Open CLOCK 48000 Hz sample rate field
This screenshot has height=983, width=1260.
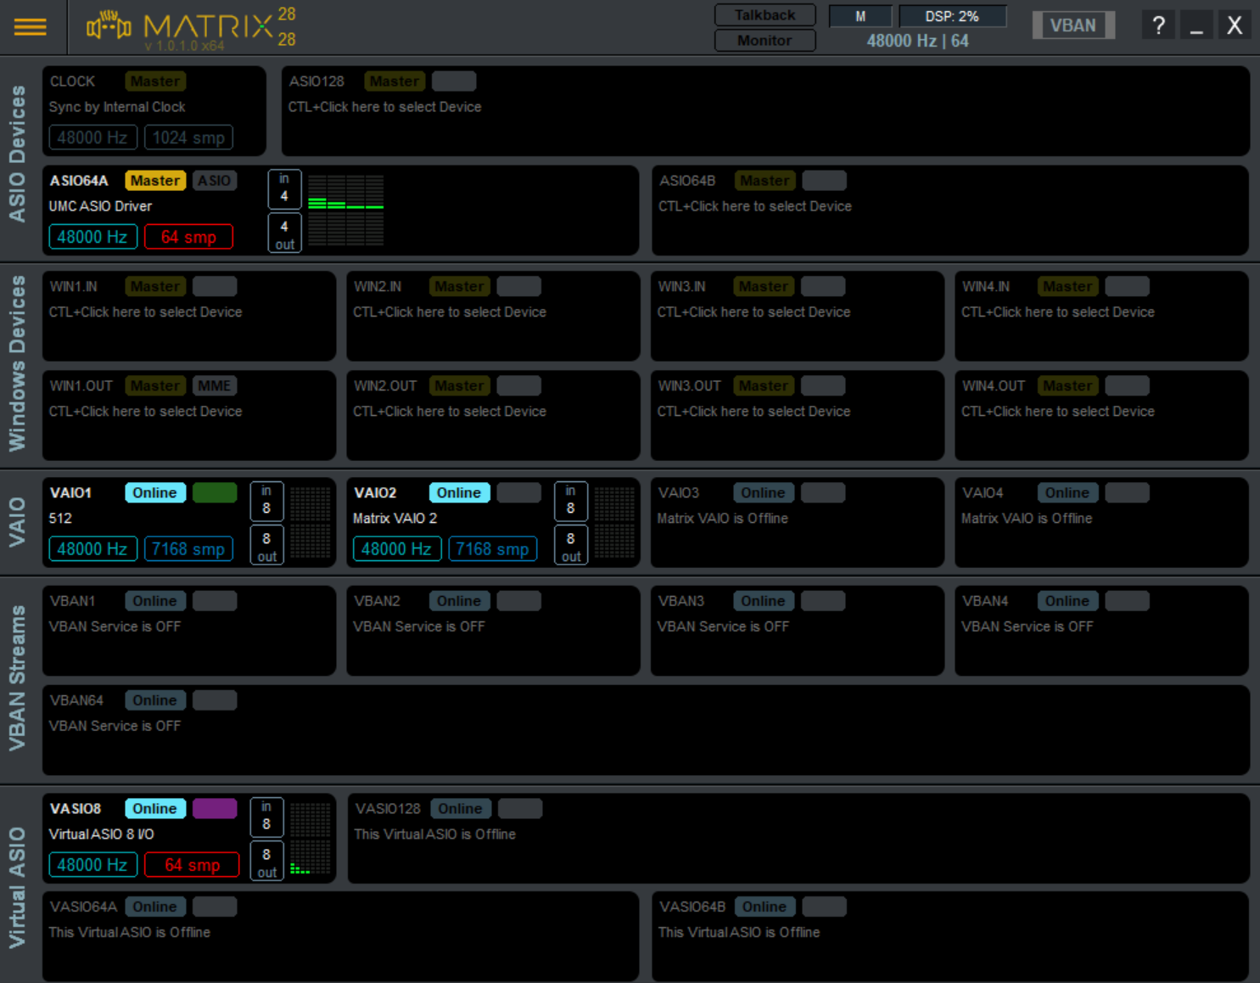92,138
